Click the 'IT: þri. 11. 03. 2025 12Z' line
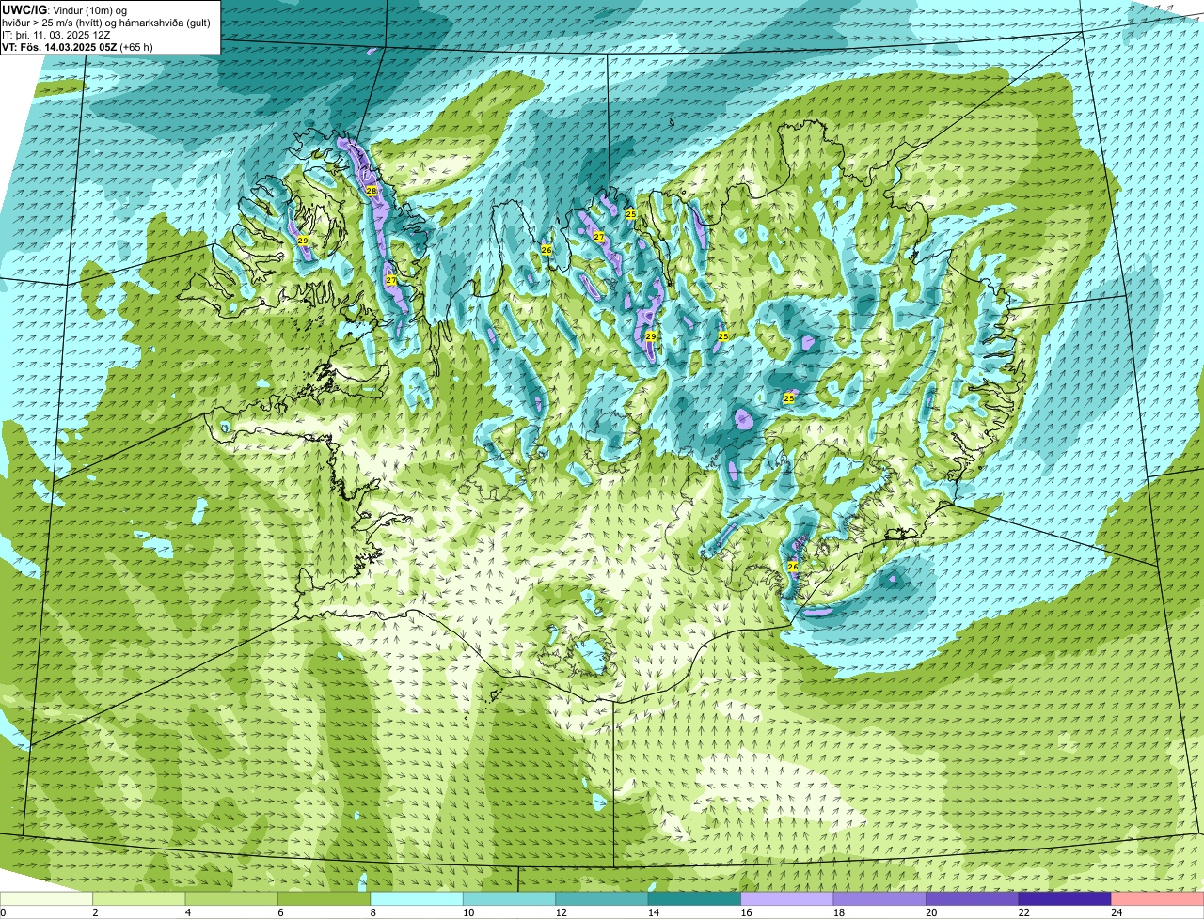Viewport: 1204px width, 919px height. click(58, 35)
